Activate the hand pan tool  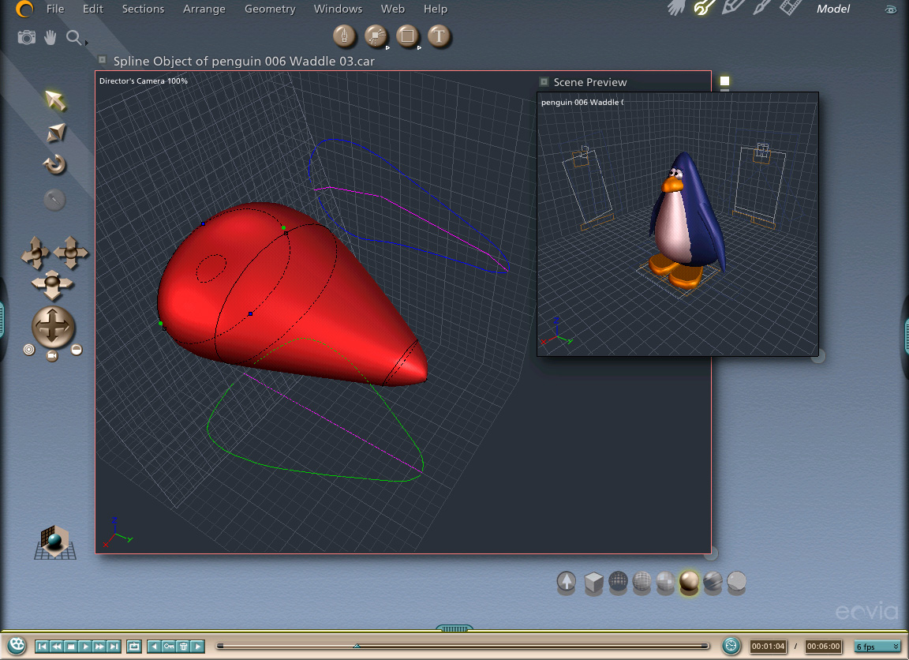tap(50, 37)
